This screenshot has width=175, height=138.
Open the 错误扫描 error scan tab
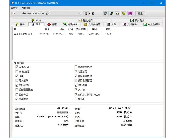(x=70, y=24)
